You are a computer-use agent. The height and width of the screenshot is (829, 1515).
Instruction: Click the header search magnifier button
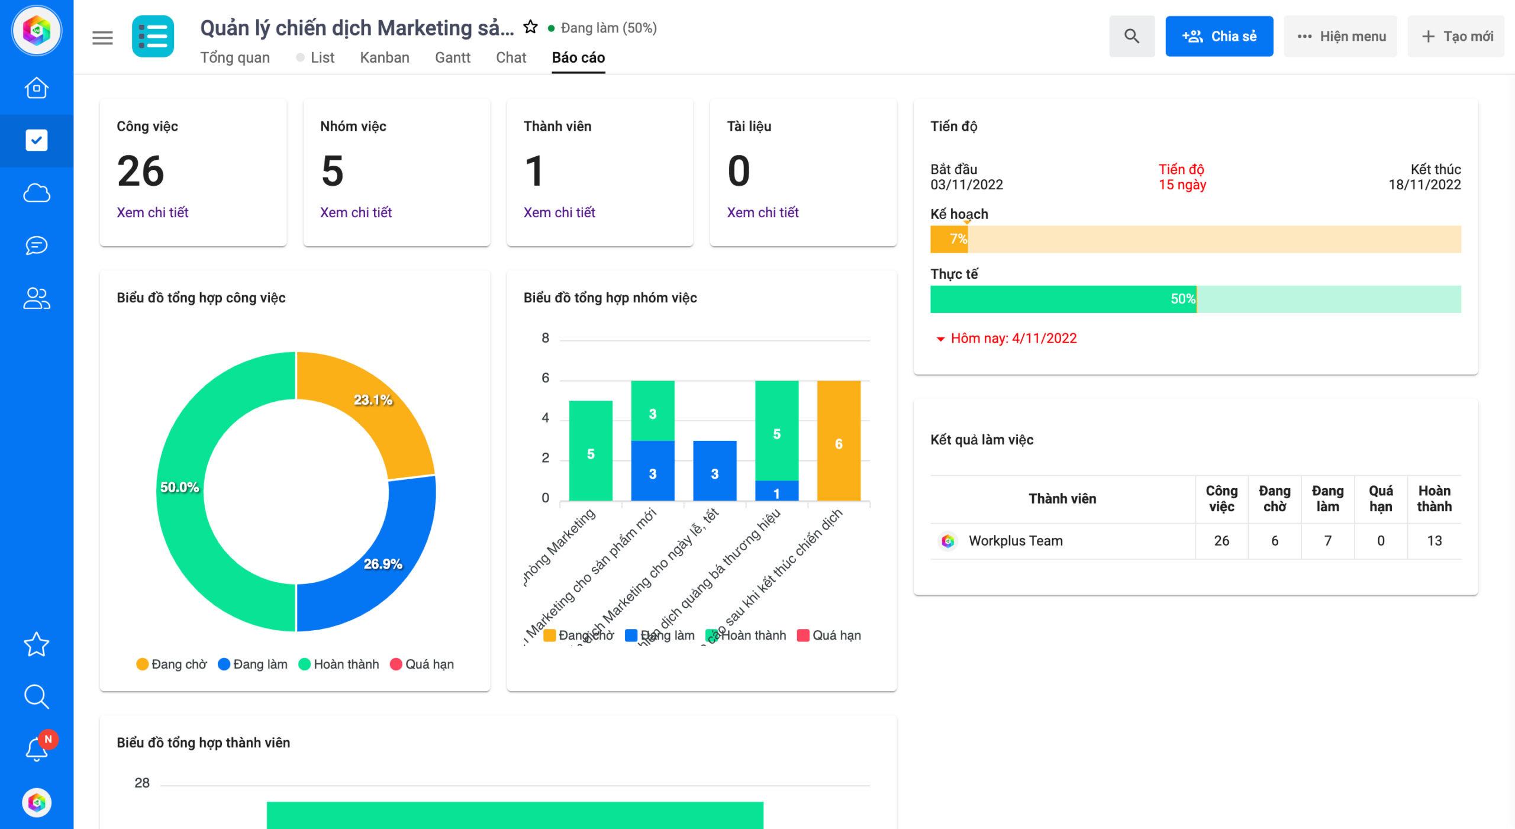1132,36
